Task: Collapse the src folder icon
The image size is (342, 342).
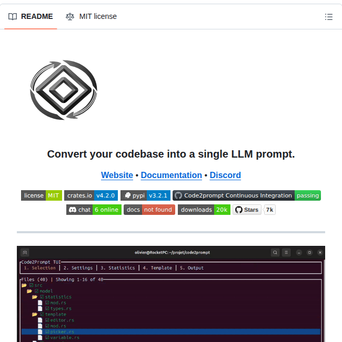Action: tap(24, 285)
